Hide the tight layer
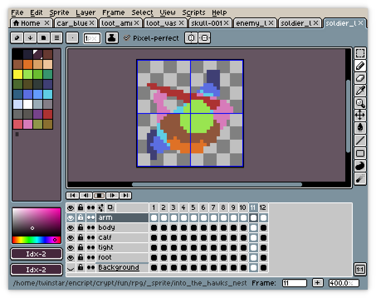This screenshot has width=376, height=298. (x=71, y=248)
